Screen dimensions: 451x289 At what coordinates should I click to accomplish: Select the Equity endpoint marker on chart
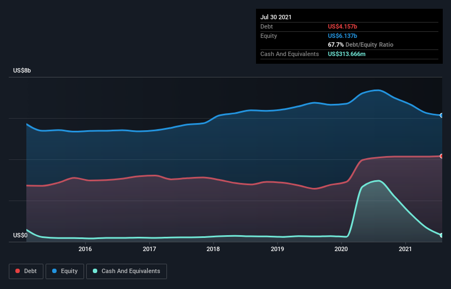click(x=442, y=115)
